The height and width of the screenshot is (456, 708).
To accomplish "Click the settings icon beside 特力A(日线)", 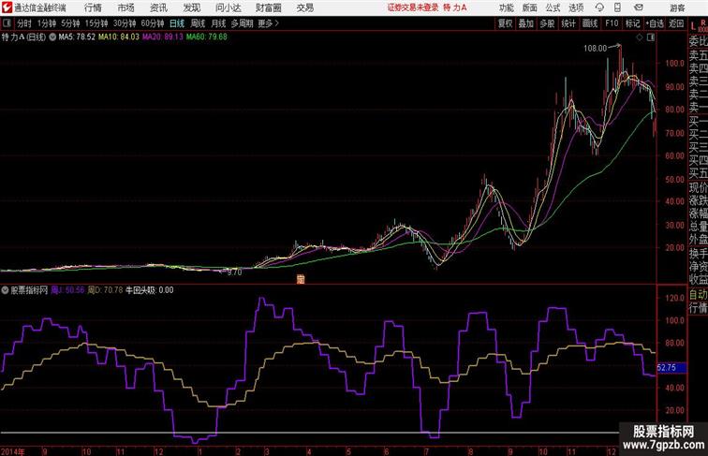I will click(52, 37).
